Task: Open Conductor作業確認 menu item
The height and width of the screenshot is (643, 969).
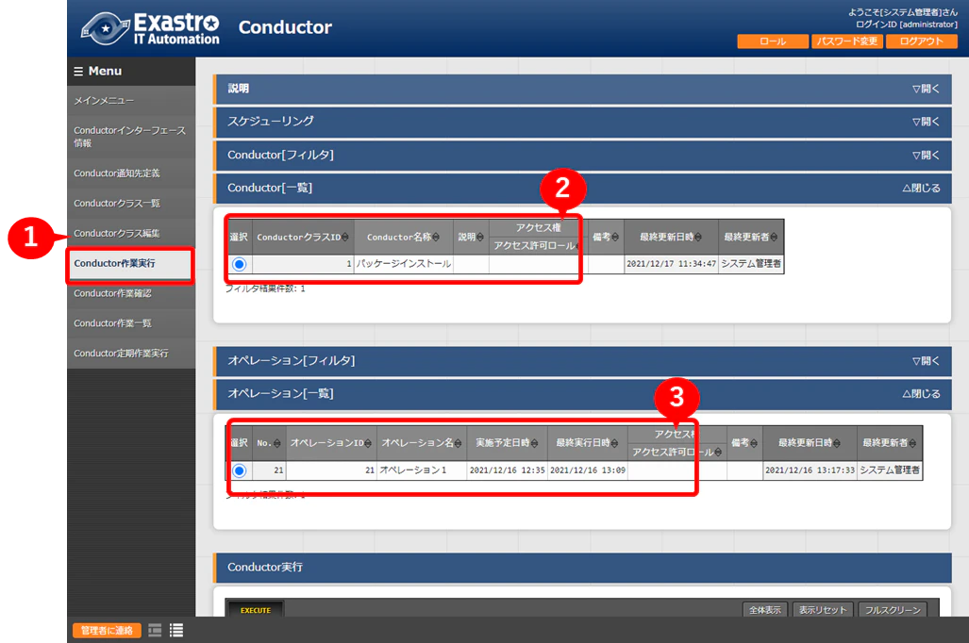Action: click(131, 293)
